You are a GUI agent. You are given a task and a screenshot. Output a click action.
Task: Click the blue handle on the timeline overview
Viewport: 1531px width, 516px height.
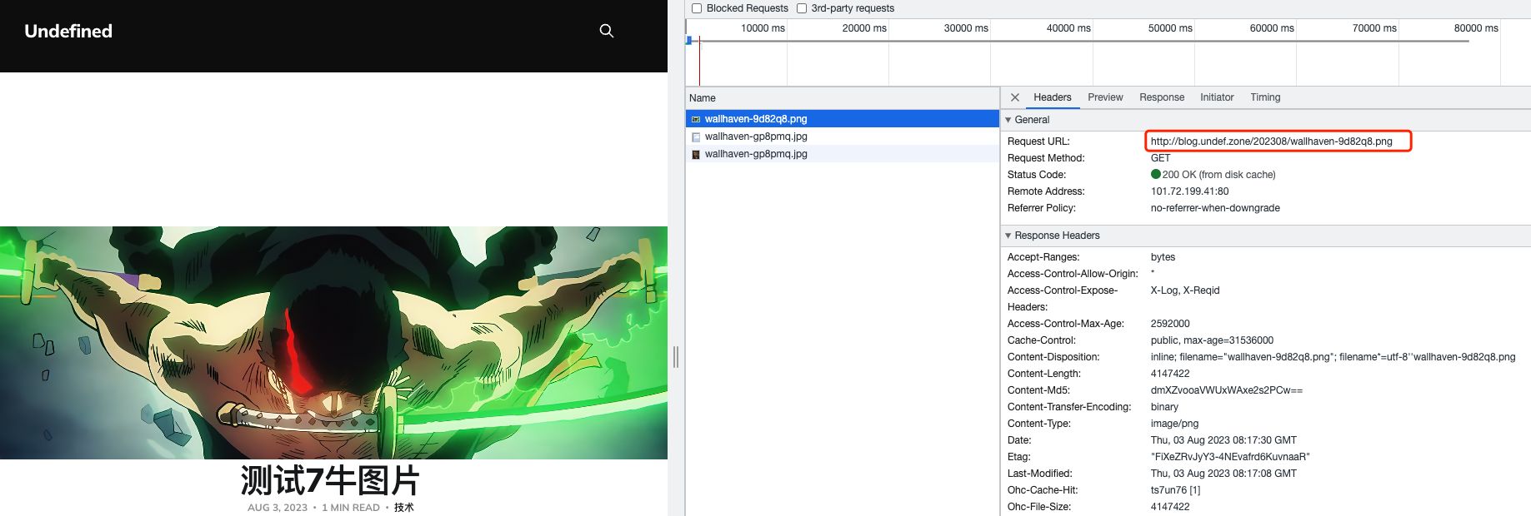click(x=689, y=40)
